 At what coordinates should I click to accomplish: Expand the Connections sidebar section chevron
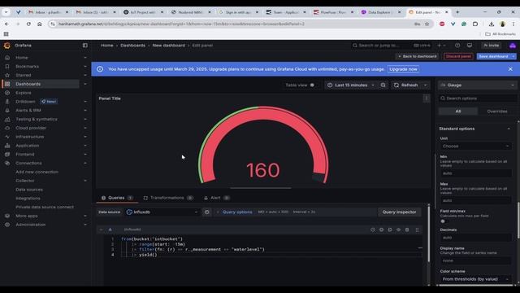click(85, 163)
